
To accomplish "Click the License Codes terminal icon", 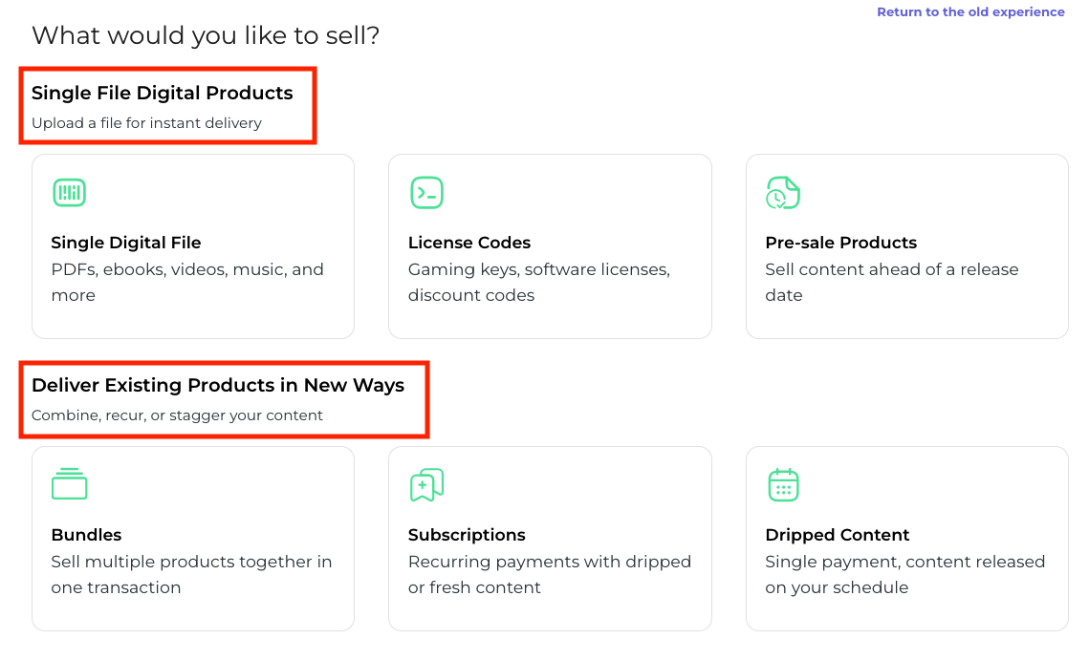I will click(x=426, y=193).
